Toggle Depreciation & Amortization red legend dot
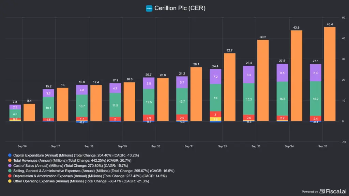 (10, 176)
